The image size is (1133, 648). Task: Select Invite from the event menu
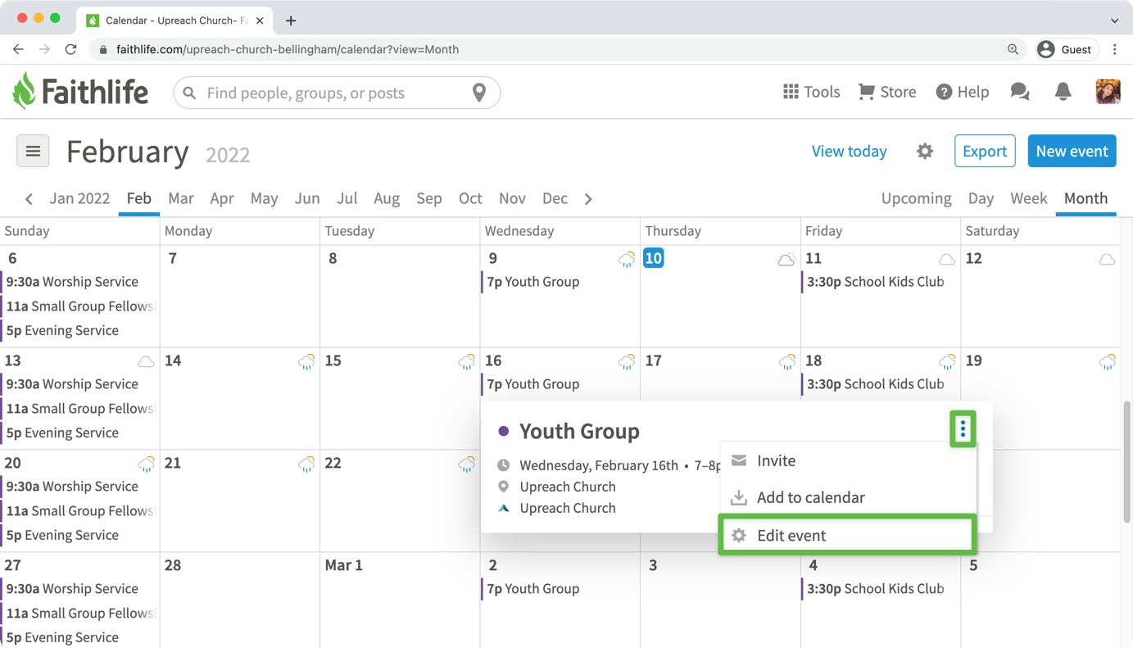pos(848,460)
